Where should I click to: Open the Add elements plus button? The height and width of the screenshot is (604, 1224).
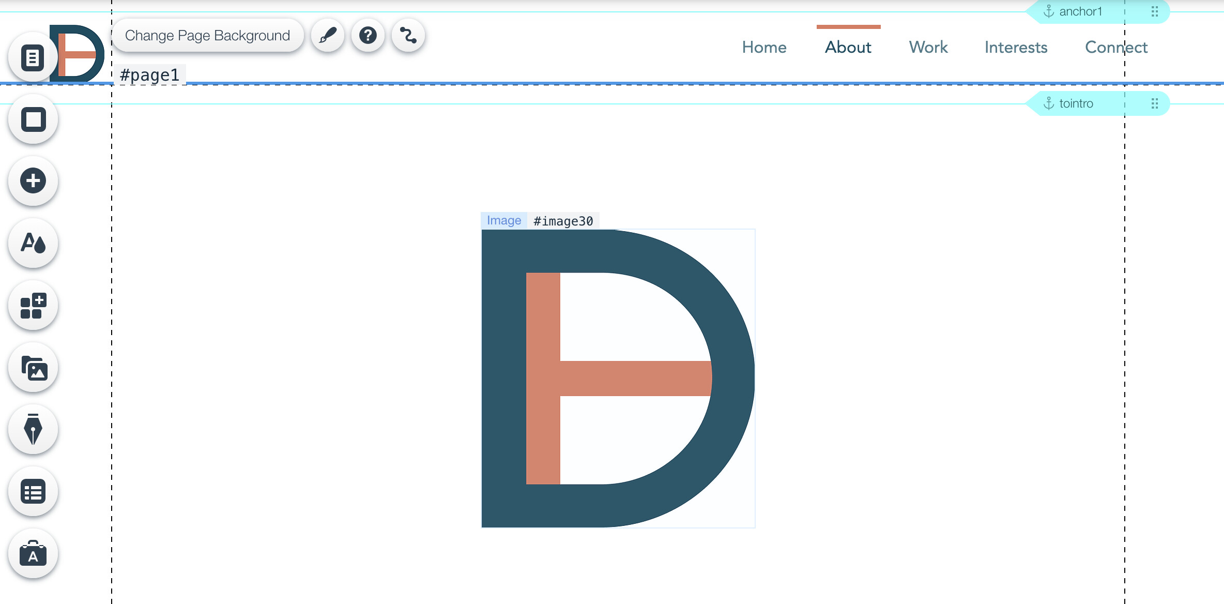coord(33,181)
